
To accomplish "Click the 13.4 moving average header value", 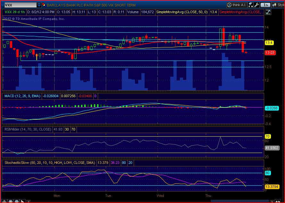I will click(x=214, y=12).
